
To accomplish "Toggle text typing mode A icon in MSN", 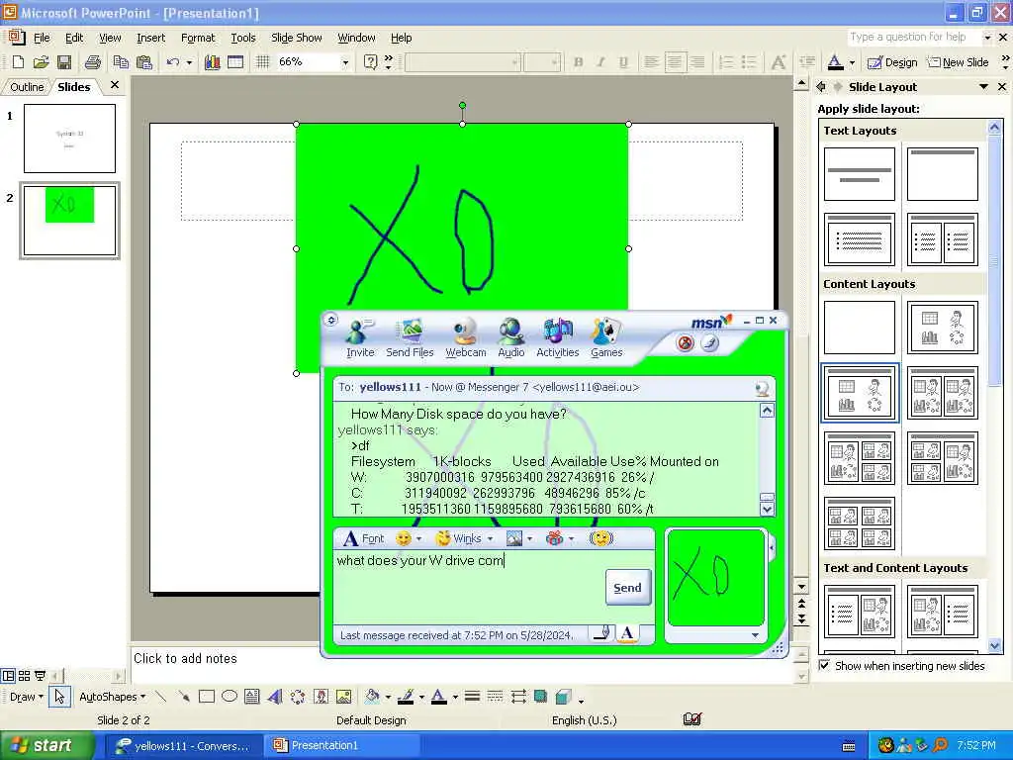I will pyautogui.click(x=626, y=634).
